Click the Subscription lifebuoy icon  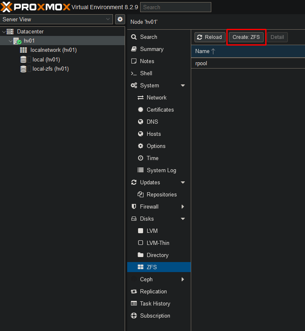point(134,316)
